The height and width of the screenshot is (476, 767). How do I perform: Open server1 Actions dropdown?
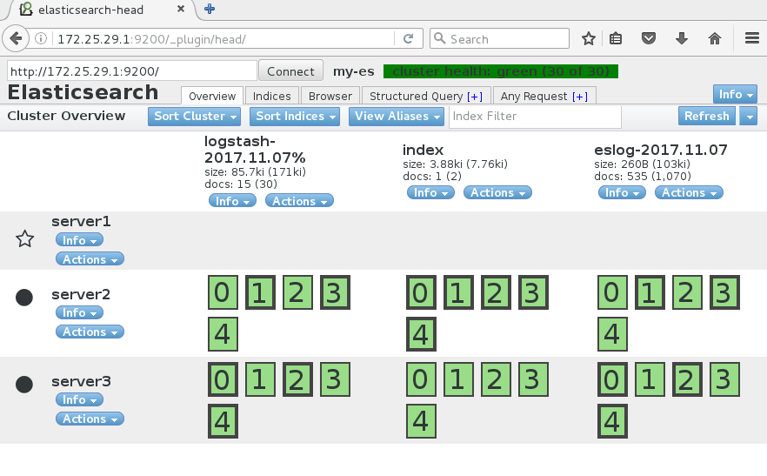coord(90,259)
